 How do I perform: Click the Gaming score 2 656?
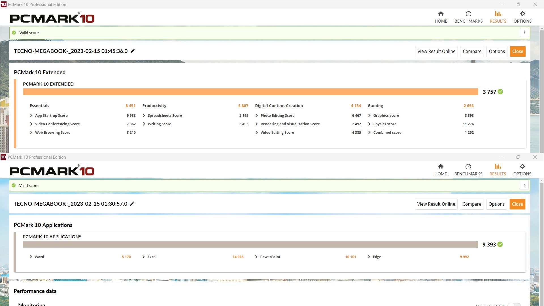pyautogui.click(x=469, y=106)
